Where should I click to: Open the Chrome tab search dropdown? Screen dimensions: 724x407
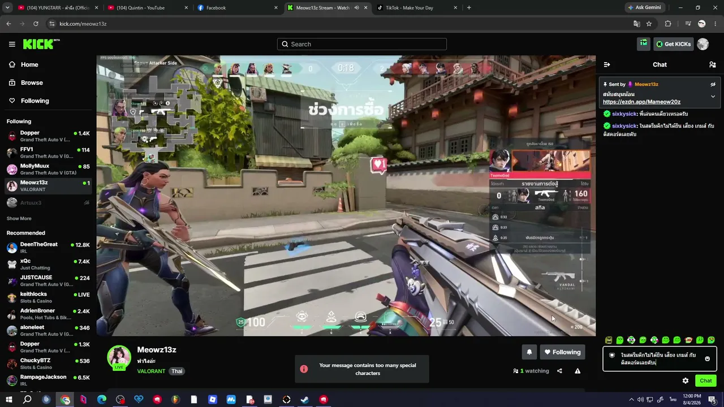pyautogui.click(x=7, y=8)
